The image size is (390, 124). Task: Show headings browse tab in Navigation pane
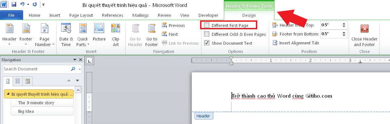pyautogui.click(x=8, y=81)
